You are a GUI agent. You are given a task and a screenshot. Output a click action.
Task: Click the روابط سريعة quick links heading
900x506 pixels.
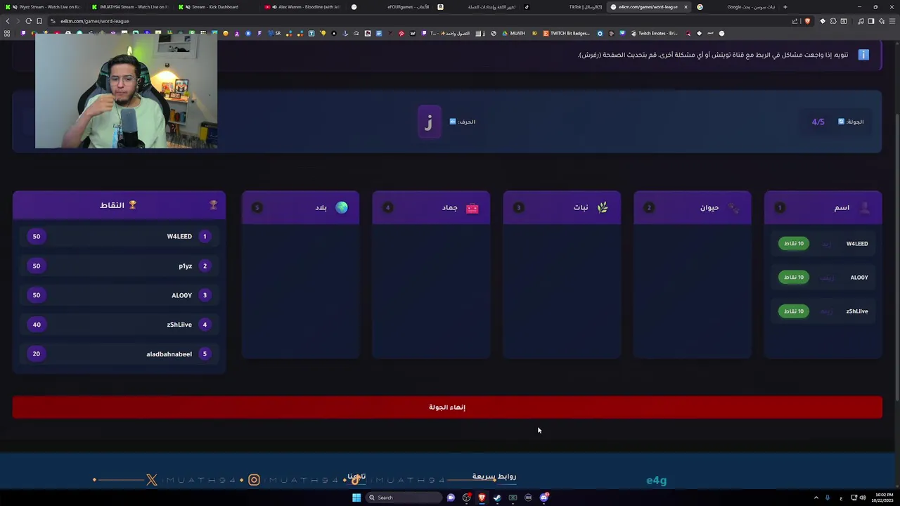pos(494,476)
